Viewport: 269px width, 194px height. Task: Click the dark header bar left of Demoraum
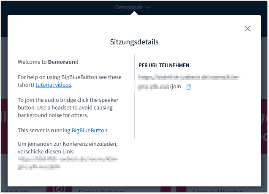(55, 7)
